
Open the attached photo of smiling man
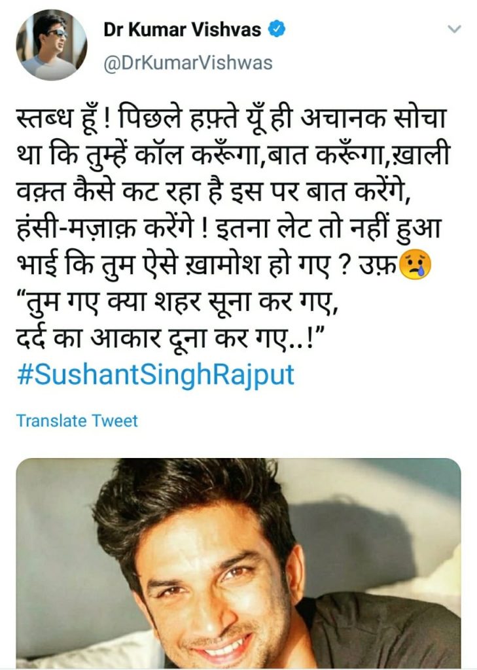pyautogui.click(x=238, y=563)
